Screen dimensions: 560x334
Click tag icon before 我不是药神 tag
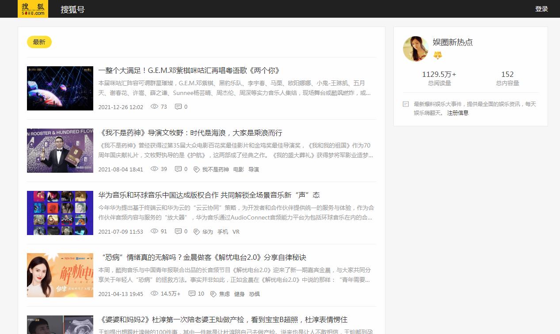[x=197, y=169]
